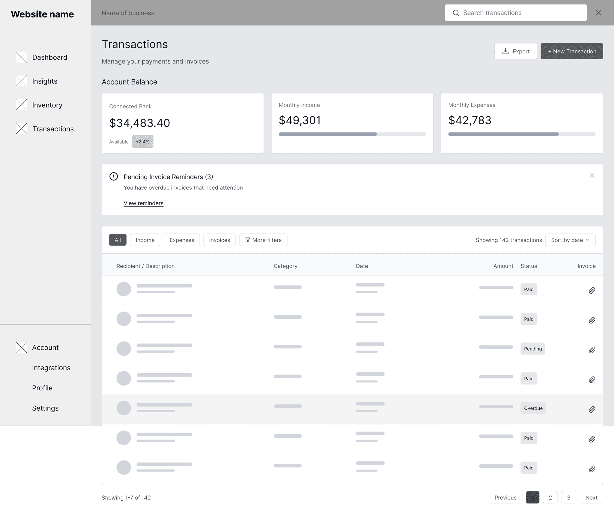Click the Transactions sidebar icon

(x=21, y=129)
